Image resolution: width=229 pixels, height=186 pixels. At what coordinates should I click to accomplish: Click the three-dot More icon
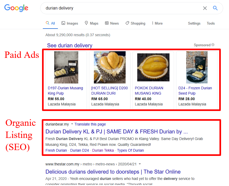[153, 23]
